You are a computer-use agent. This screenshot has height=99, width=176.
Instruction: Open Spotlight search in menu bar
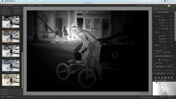pyautogui.click(x=162, y=1)
